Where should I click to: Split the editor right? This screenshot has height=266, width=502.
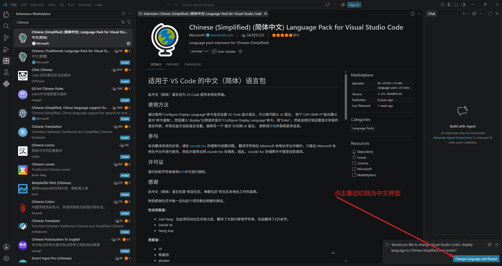tap(413, 14)
